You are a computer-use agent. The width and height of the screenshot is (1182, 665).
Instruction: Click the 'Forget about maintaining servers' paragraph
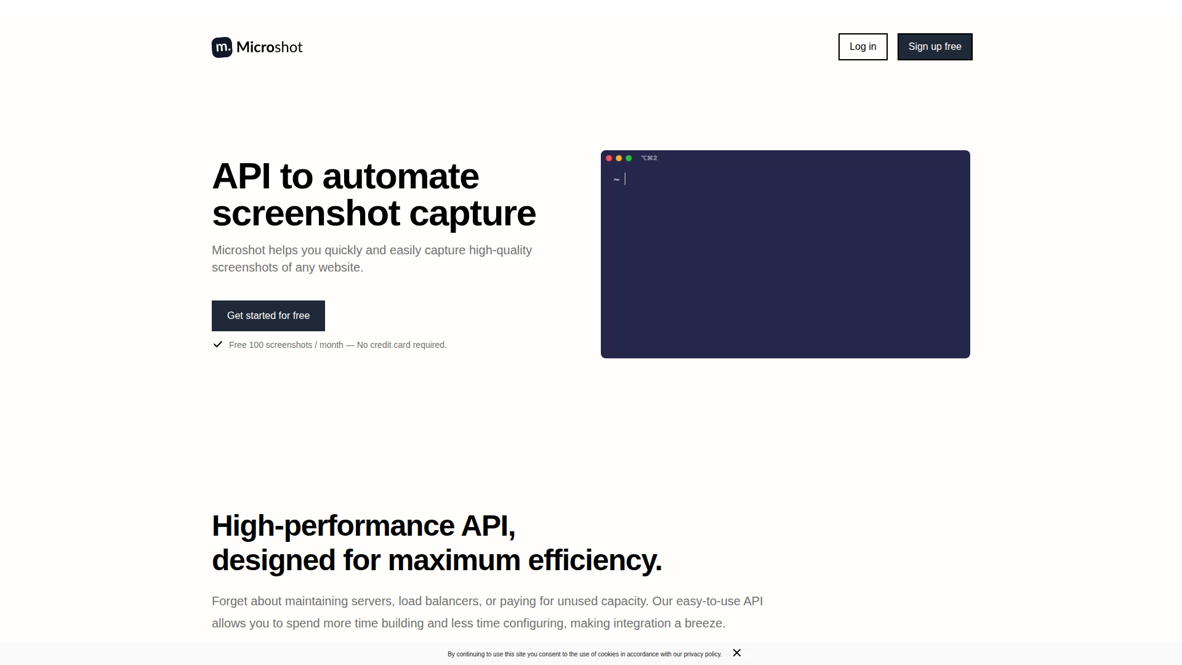tap(487, 612)
